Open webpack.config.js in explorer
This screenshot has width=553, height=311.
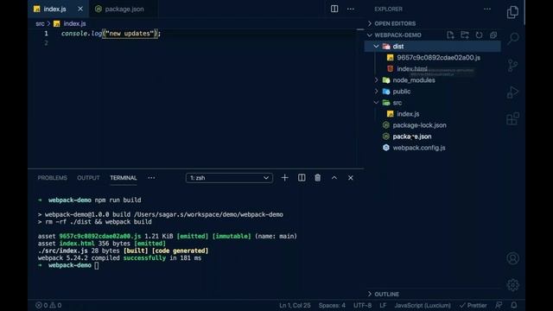(x=418, y=148)
